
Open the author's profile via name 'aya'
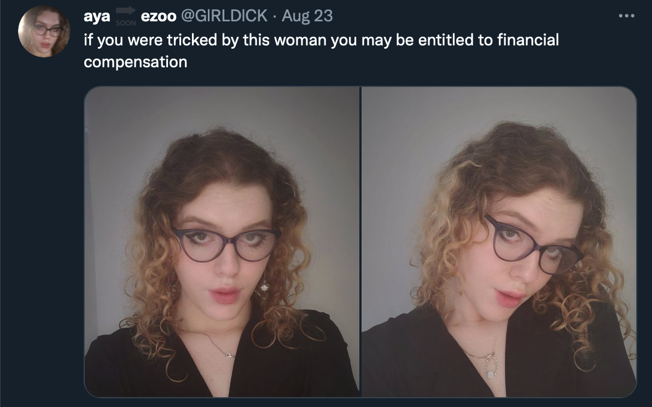97,16
